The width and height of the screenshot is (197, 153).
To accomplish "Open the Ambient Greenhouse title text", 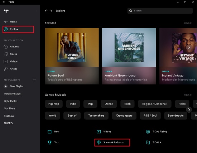I will 120,76.
